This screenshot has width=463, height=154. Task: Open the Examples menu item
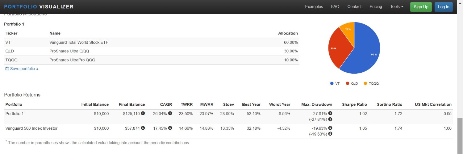(x=314, y=6)
